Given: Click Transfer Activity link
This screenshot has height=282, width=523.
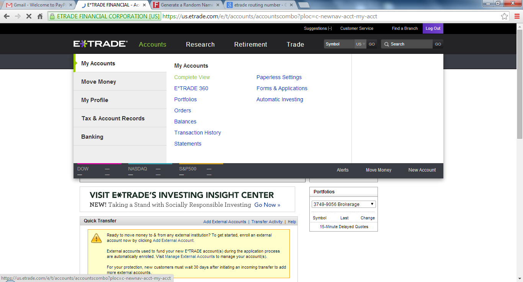Looking at the screenshot, I should coord(267,222).
